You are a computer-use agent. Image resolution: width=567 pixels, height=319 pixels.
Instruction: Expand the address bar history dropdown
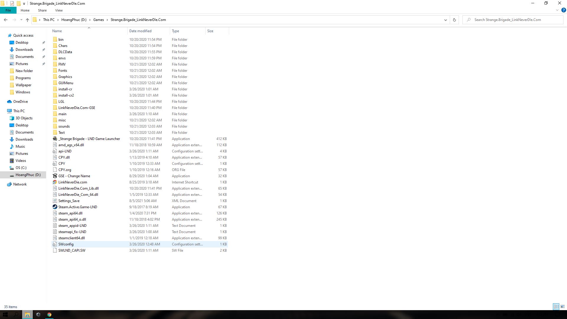pyautogui.click(x=445, y=20)
